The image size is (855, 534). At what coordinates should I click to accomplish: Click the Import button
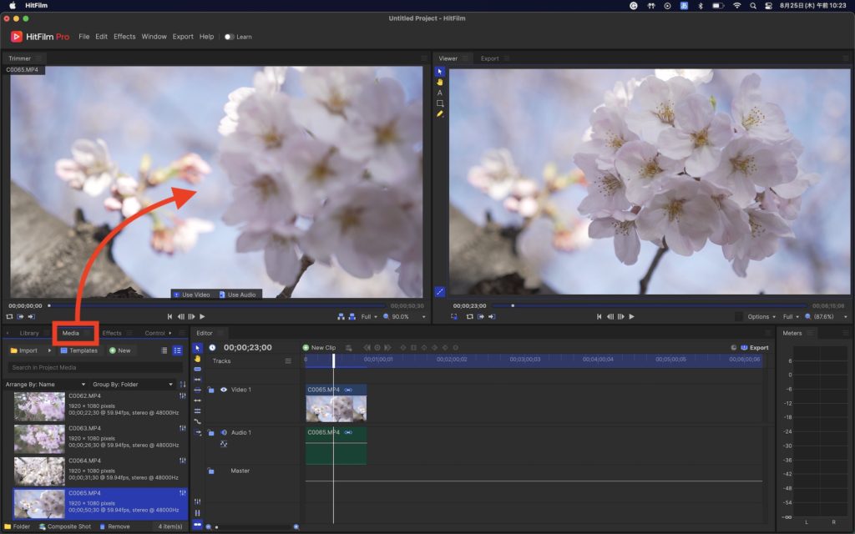(24, 350)
